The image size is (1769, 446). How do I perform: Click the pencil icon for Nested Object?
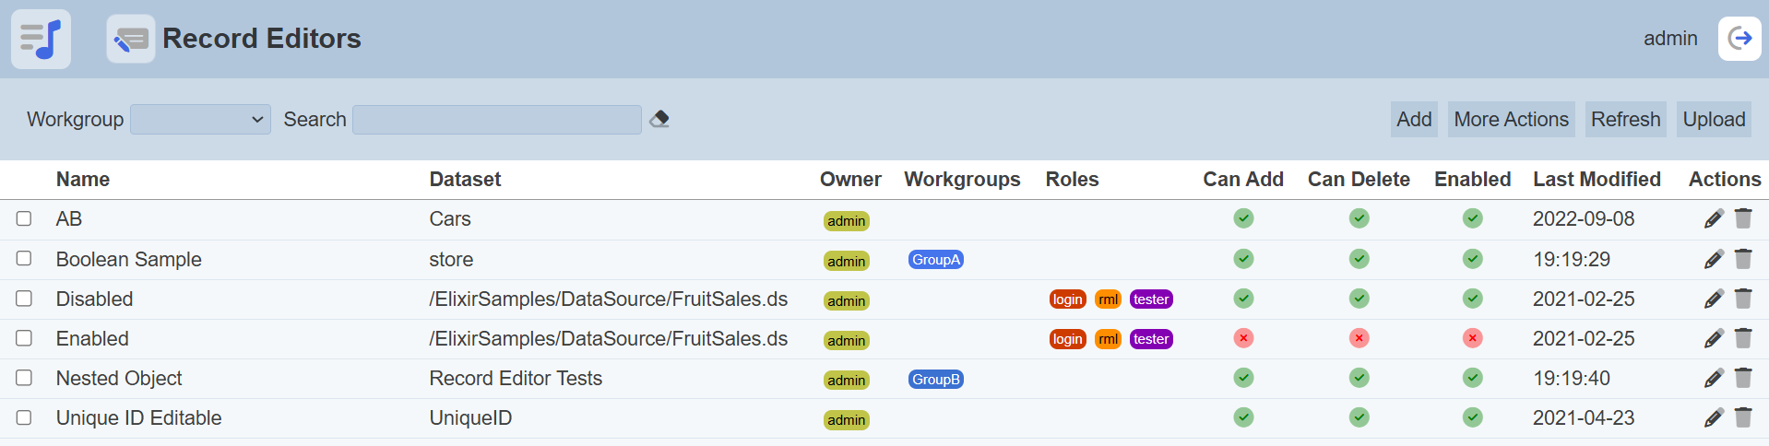[x=1713, y=378]
